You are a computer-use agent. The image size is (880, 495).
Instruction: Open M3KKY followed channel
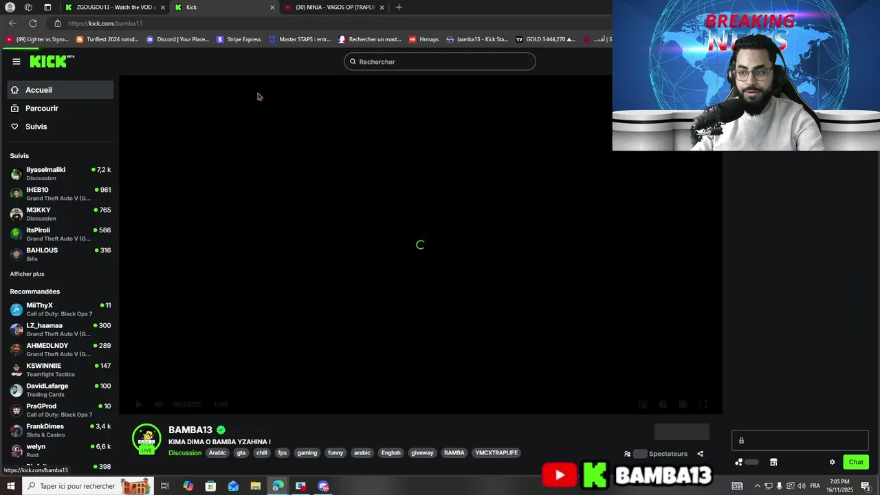60,214
